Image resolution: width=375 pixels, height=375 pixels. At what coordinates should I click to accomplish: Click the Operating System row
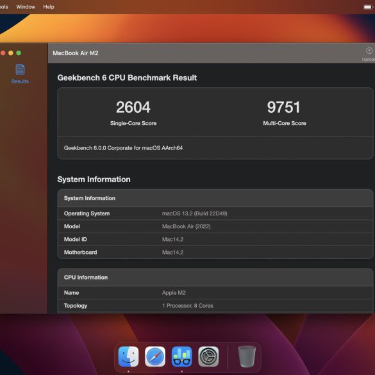pos(215,213)
